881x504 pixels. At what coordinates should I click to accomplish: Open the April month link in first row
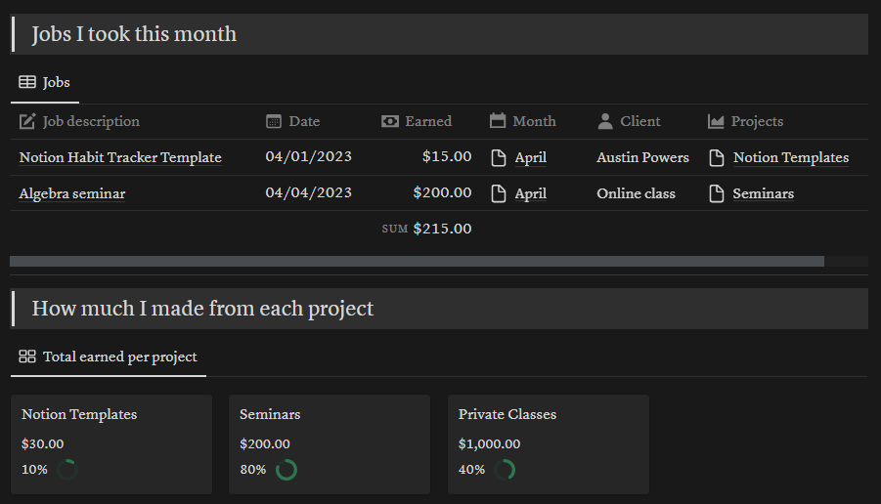(530, 158)
